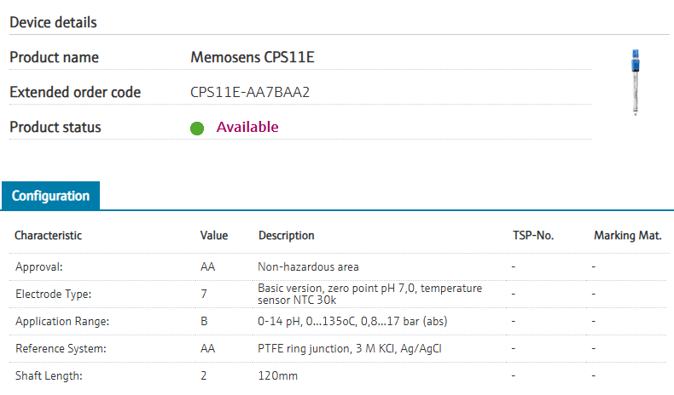The height and width of the screenshot is (395, 674).
Task: Click the 120mm shaft length description
Action: pos(278,375)
